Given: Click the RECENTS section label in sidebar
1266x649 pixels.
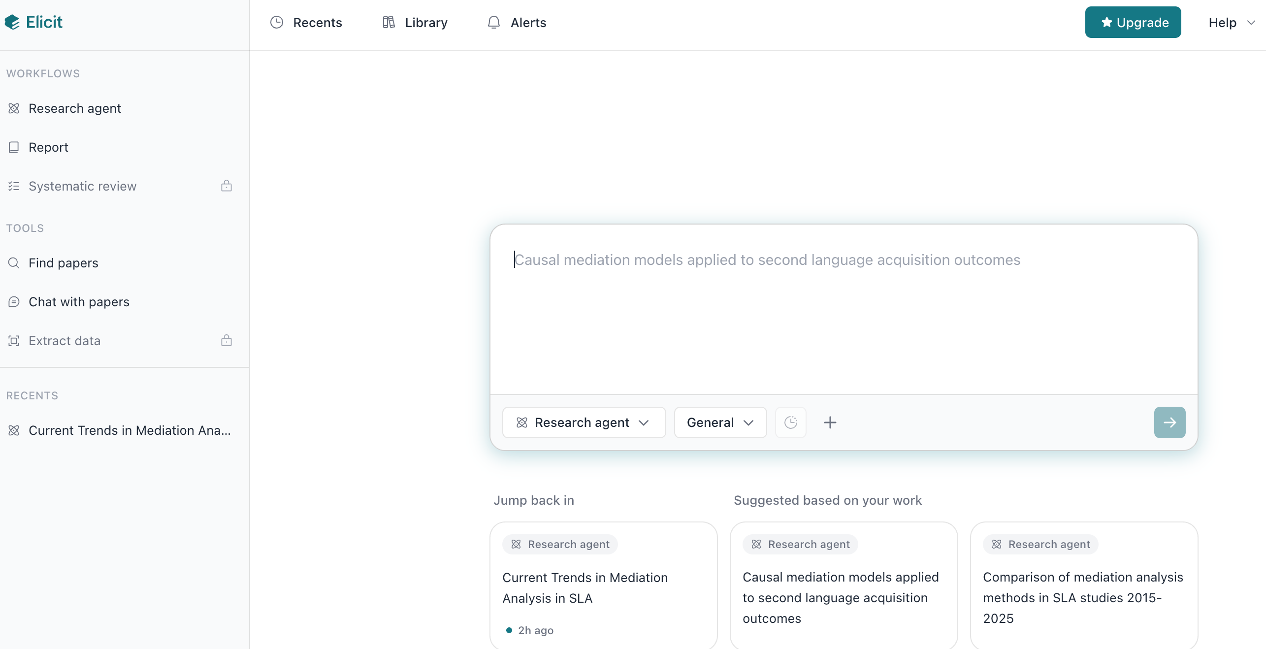Looking at the screenshot, I should pos(32,395).
